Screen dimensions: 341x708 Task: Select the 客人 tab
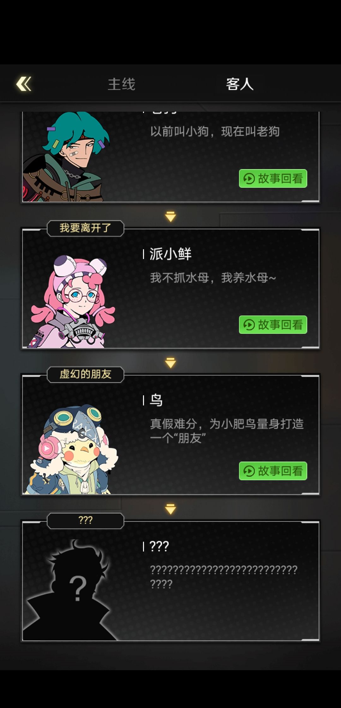pyautogui.click(x=240, y=84)
